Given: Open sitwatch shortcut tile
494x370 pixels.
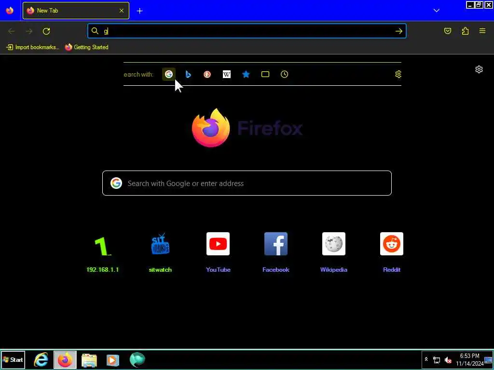Looking at the screenshot, I should click(x=160, y=252).
